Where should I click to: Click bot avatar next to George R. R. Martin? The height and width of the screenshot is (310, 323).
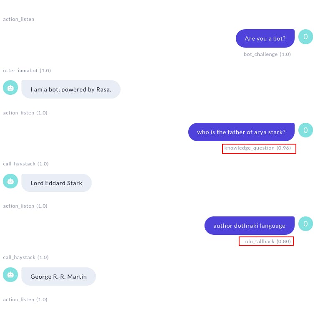(x=10, y=275)
